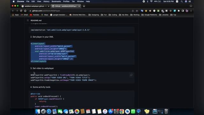
Task: Open the Chrome Web Store bookmark
Action: pyautogui.click(x=78, y=15)
